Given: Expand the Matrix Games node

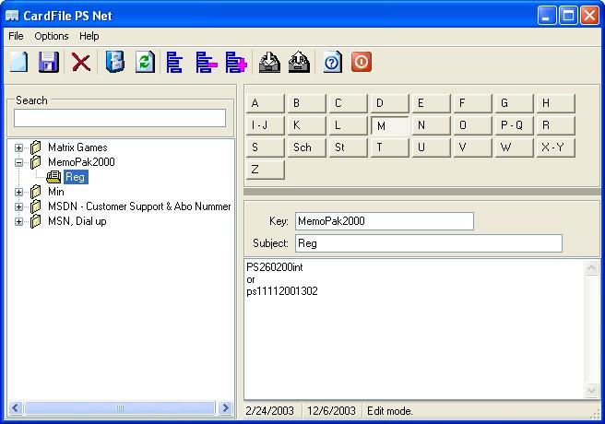Looking at the screenshot, I should (18, 147).
